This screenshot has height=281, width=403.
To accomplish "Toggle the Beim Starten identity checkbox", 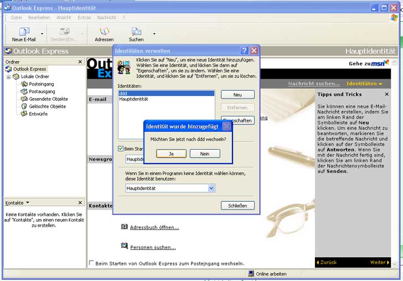I will [121, 149].
